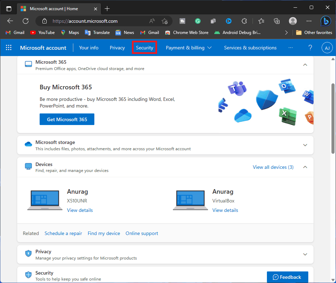Open the Payment & billing dropdown
Screen dimensions: 336x283
[x=189, y=48]
